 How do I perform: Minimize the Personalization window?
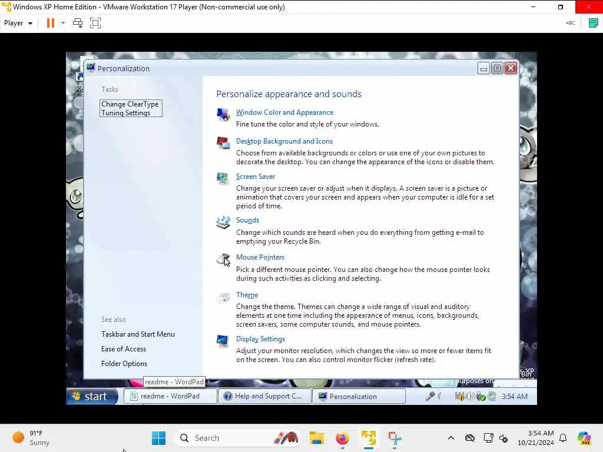483,68
